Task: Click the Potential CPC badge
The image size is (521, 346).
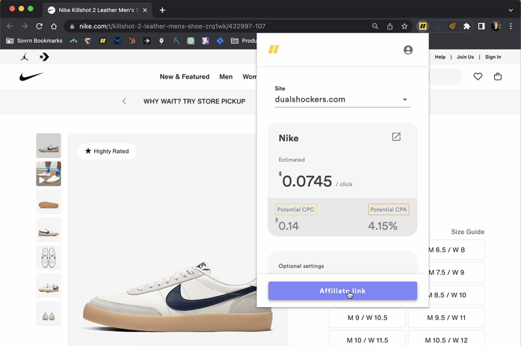Action: pyautogui.click(x=296, y=210)
